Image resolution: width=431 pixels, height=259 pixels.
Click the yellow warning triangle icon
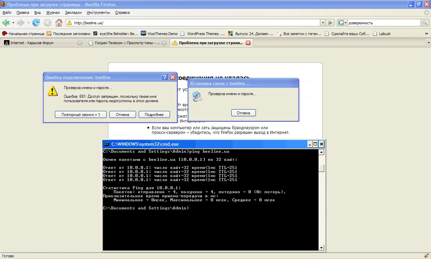pyautogui.click(x=53, y=91)
